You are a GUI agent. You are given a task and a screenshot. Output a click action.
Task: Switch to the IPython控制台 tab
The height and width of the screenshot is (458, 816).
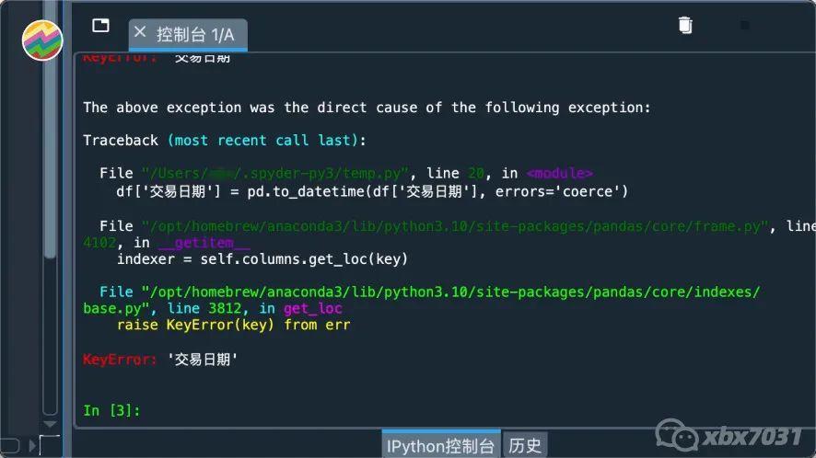coord(440,446)
